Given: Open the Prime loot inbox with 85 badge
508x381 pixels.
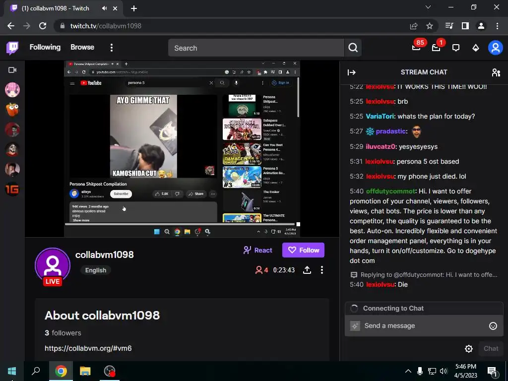Looking at the screenshot, I should (x=416, y=48).
